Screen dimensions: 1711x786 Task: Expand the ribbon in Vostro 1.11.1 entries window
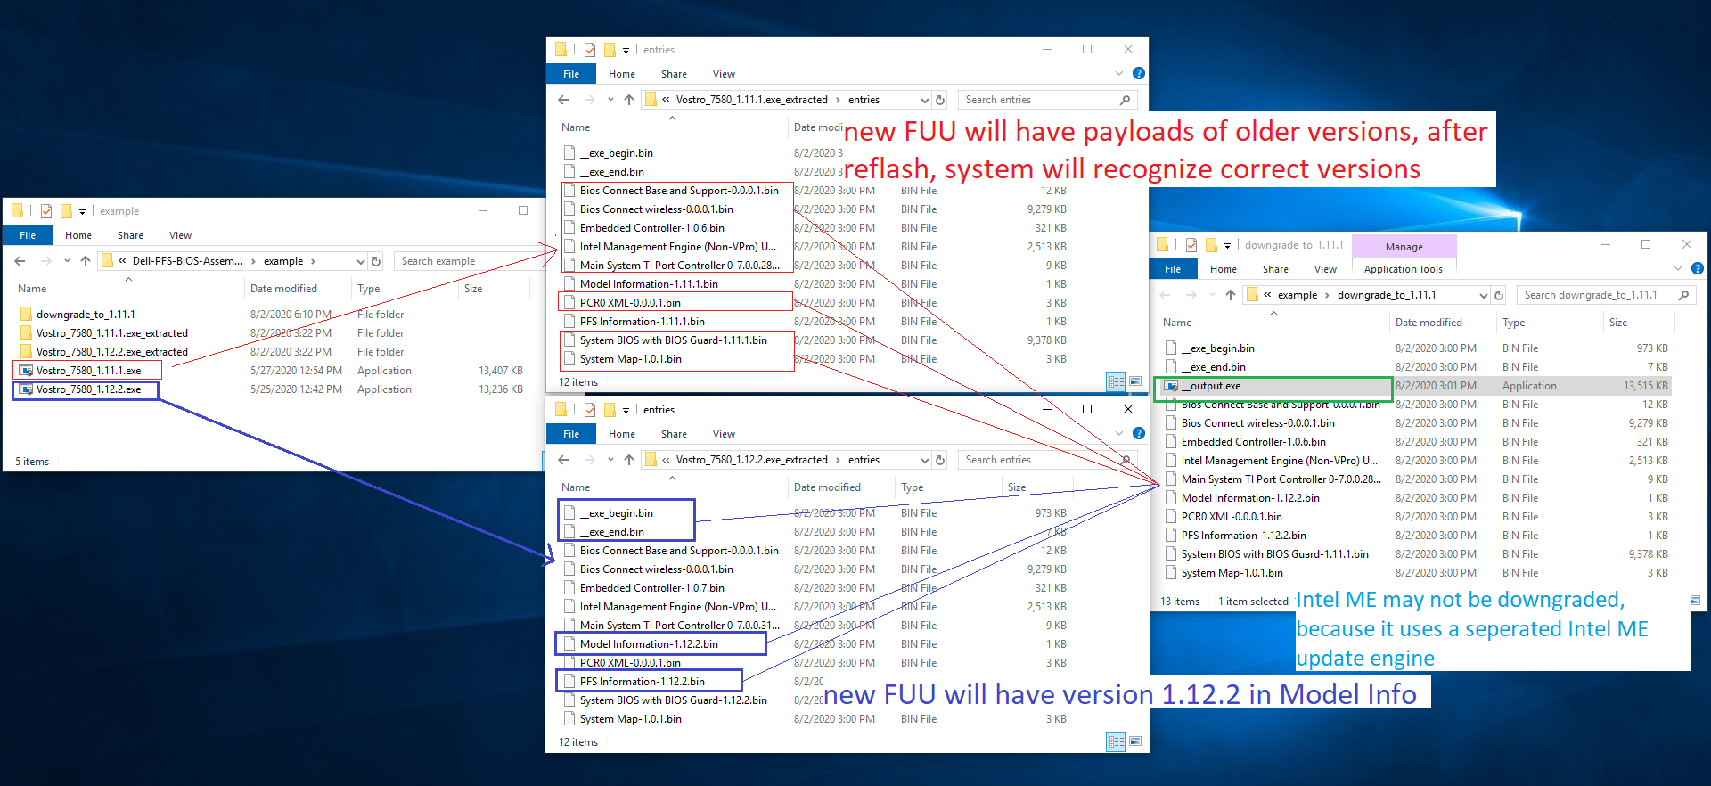1119,74
